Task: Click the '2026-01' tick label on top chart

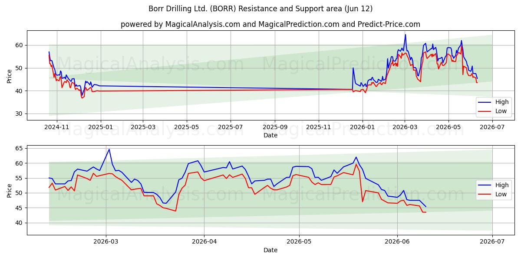Action: tap(362, 127)
